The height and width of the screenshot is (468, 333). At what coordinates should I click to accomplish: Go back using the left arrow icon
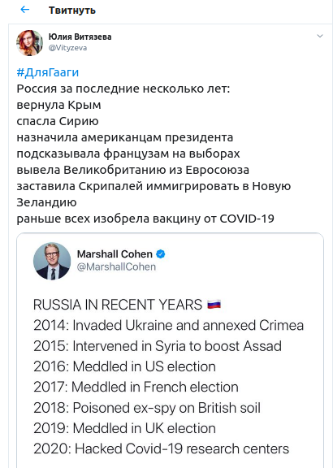coord(24,10)
